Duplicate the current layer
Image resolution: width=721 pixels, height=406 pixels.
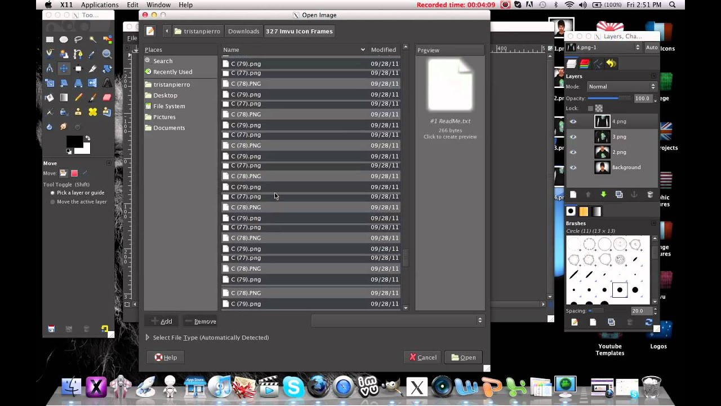(619, 195)
